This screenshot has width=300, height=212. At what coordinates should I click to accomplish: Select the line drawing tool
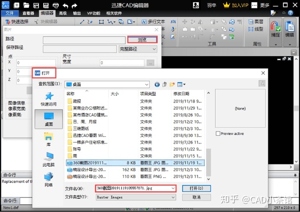[x=82, y=22]
